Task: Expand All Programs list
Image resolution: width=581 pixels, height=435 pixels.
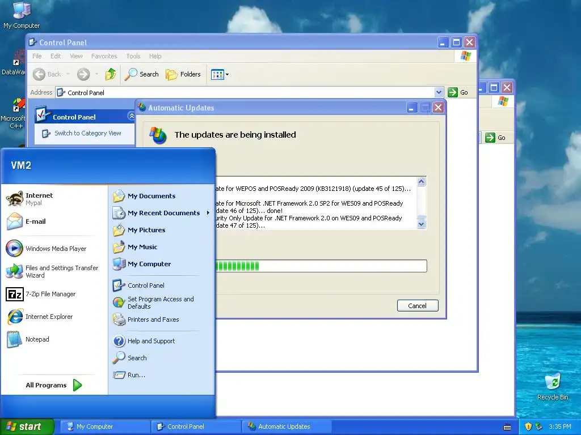Action: pyautogui.click(x=54, y=385)
